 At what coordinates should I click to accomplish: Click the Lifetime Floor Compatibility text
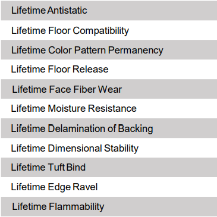[70, 31]
